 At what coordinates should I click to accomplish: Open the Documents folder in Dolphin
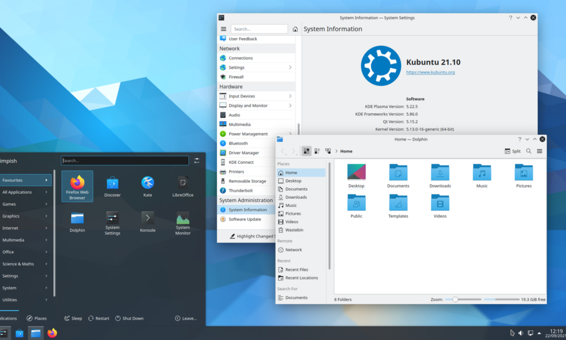[x=398, y=176]
